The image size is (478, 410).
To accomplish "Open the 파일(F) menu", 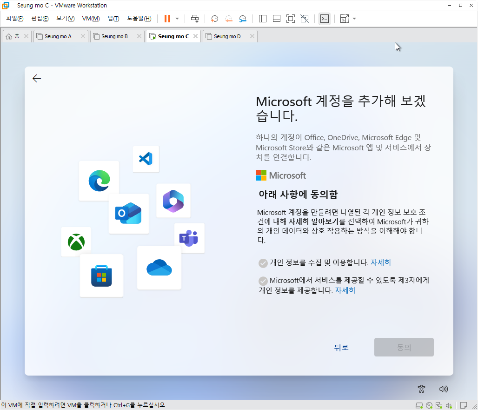I will [14, 19].
